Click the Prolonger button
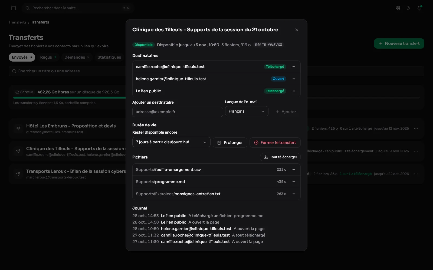Viewport: 433px width, 270px height. pyautogui.click(x=230, y=143)
